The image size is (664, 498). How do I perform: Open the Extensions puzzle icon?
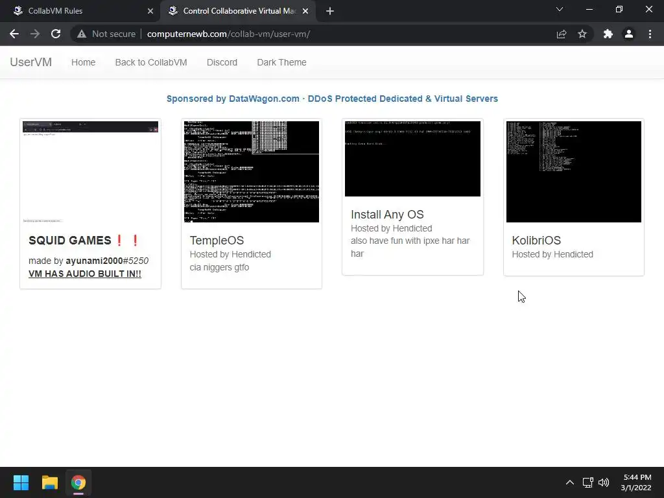[x=608, y=34]
